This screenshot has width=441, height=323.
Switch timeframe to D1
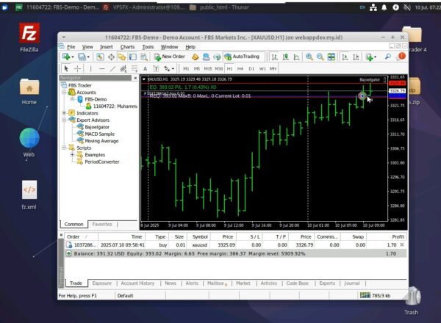tap(251, 68)
